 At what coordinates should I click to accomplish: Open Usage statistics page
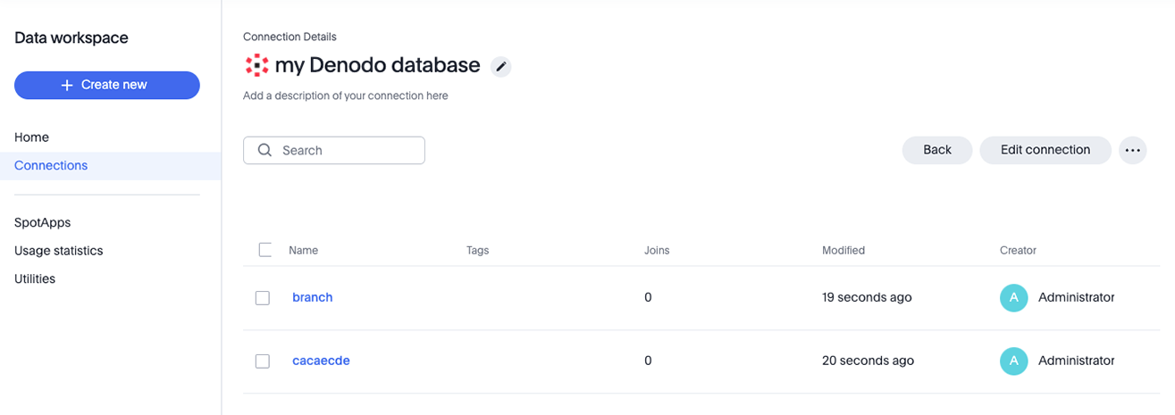coord(59,251)
